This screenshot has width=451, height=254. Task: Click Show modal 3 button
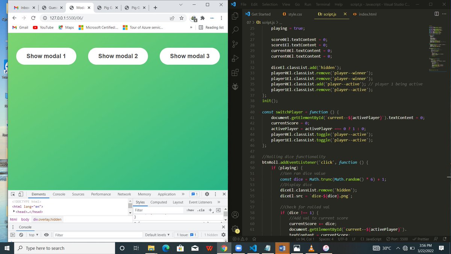point(190,56)
